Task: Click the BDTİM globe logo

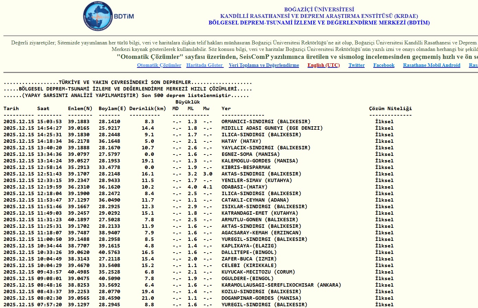Action: tap(98, 16)
